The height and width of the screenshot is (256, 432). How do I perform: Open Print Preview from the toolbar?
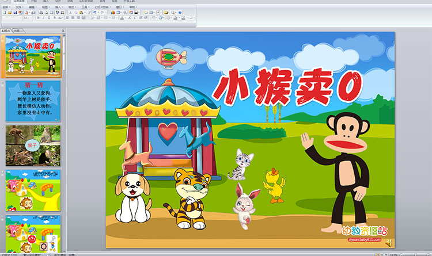coord(47,13)
